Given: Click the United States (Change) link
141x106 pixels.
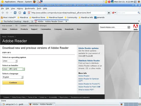Looking at the screenshot, I should [38, 26].
